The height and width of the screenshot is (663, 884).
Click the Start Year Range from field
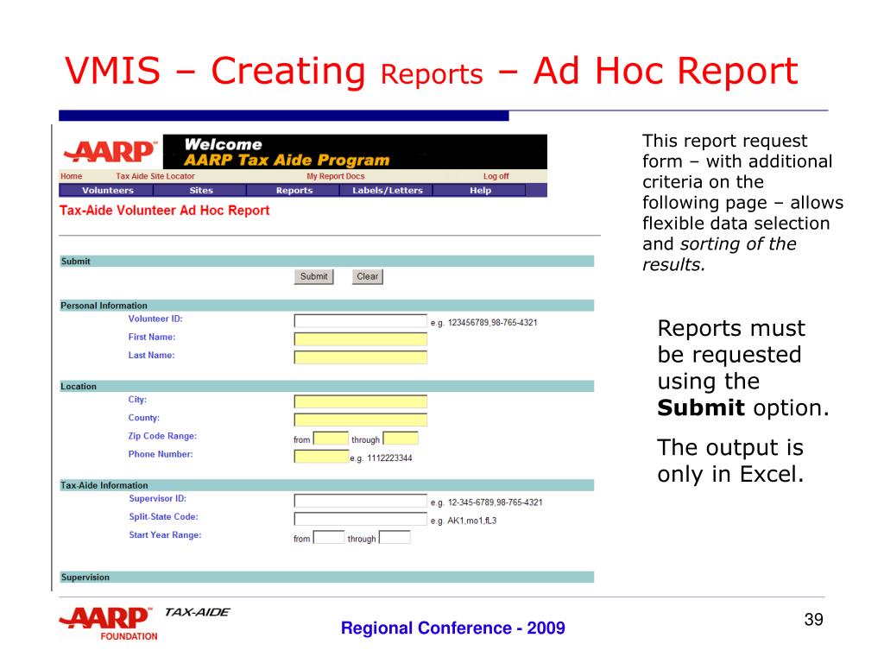click(329, 537)
